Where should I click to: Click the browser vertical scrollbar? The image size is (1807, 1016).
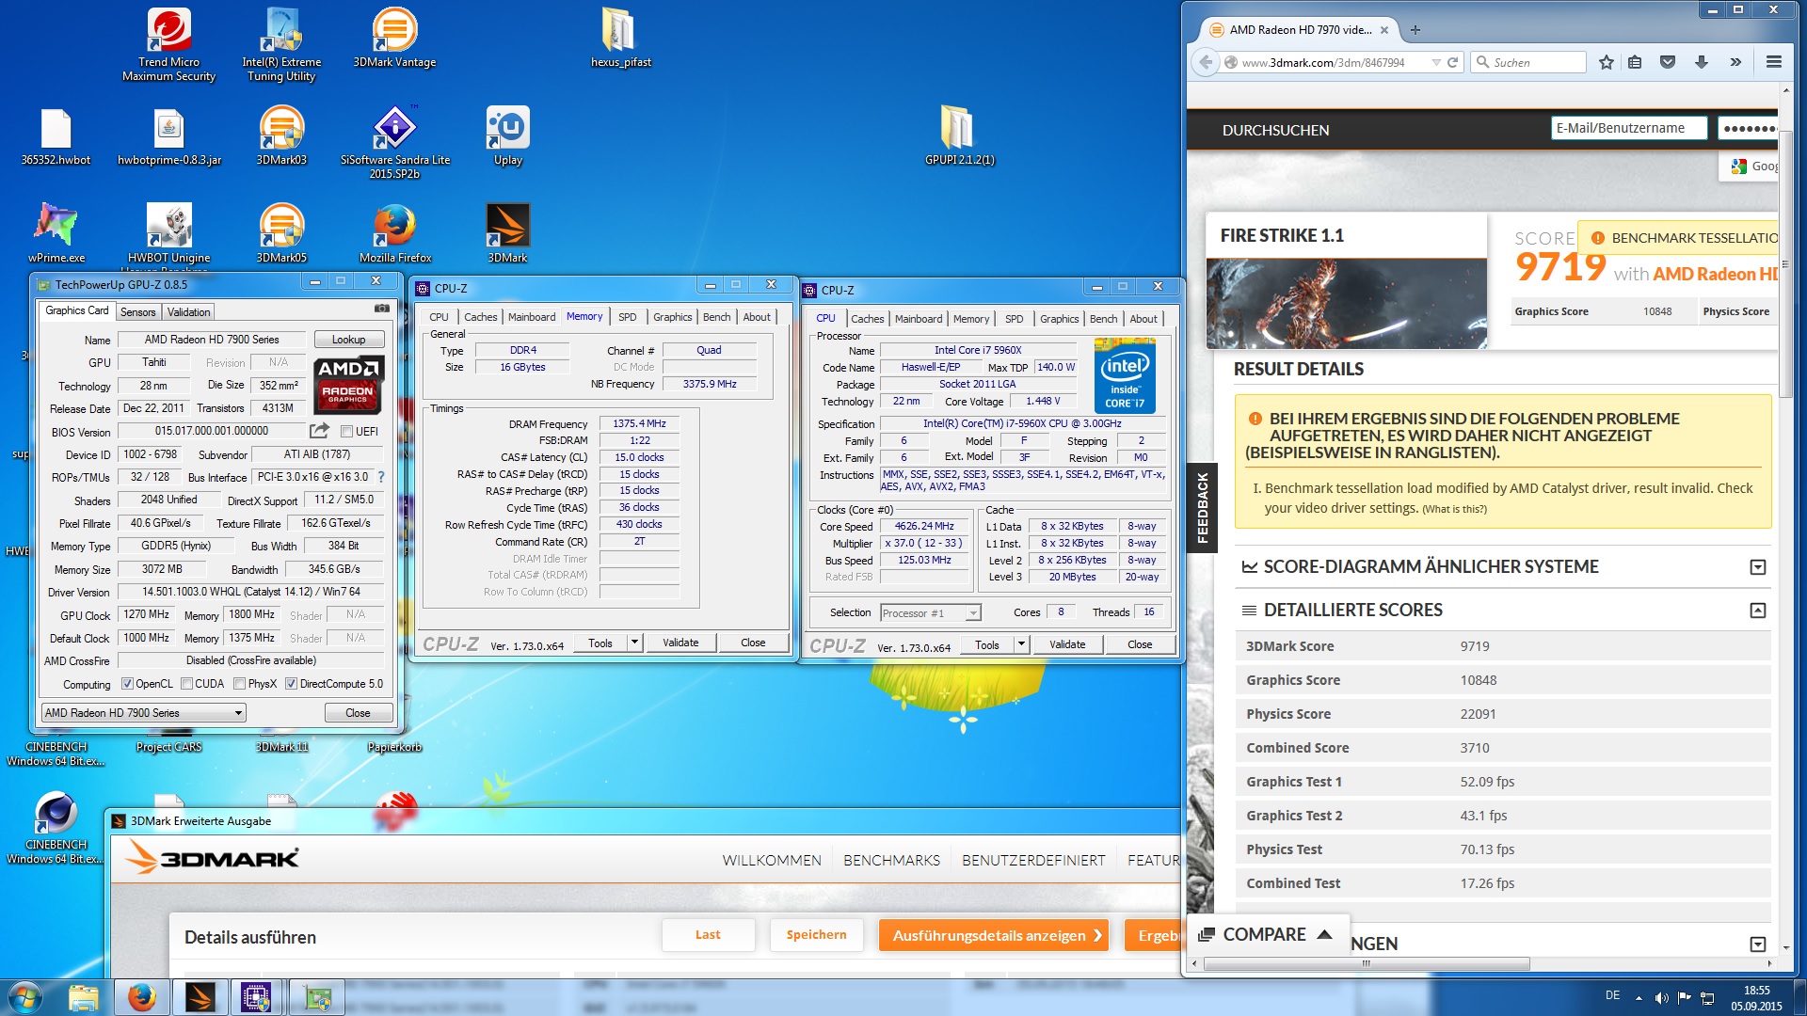click(1785, 263)
